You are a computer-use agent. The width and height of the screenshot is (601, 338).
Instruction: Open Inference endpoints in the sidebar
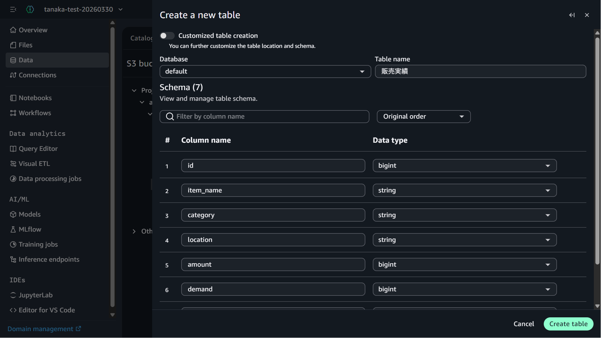coord(57,259)
